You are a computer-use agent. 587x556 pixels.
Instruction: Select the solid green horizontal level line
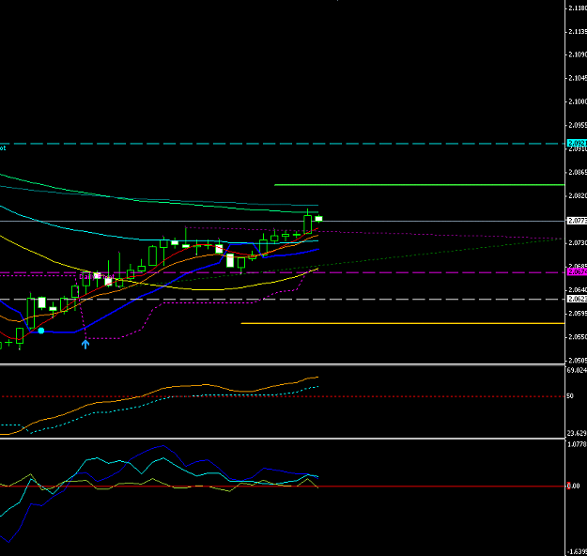click(x=419, y=185)
